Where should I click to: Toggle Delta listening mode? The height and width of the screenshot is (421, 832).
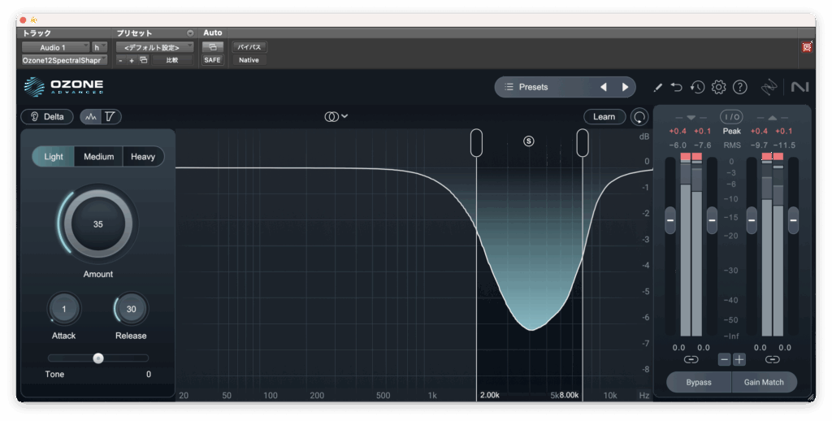(47, 117)
